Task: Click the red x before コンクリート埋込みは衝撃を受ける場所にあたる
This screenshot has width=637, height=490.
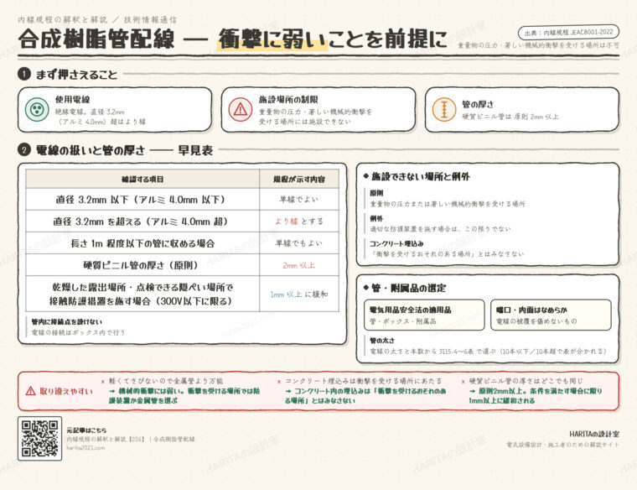Action: (x=279, y=382)
